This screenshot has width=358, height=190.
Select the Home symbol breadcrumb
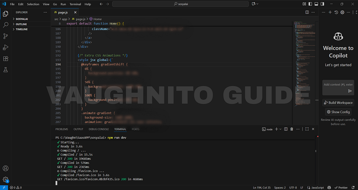(96, 19)
